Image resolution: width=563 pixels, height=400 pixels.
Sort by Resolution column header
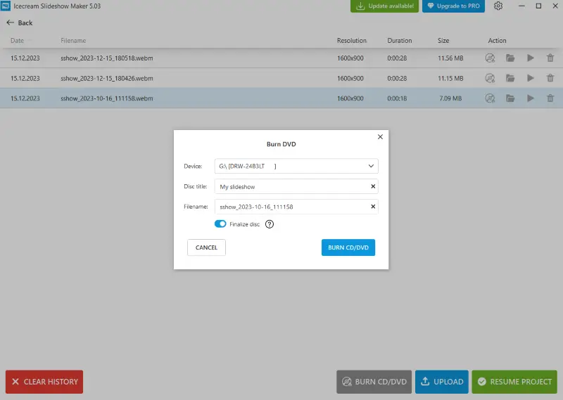[x=351, y=41]
